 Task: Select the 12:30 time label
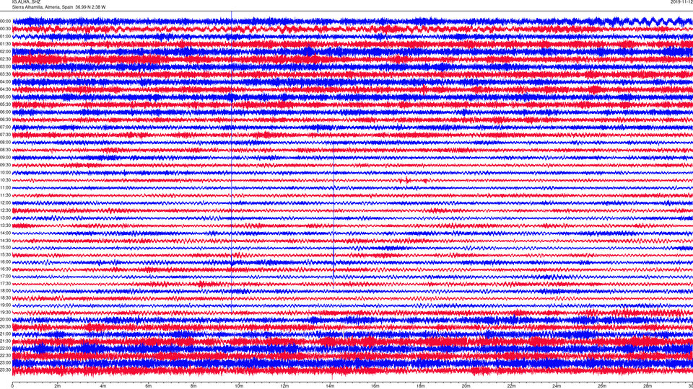(x=6, y=210)
